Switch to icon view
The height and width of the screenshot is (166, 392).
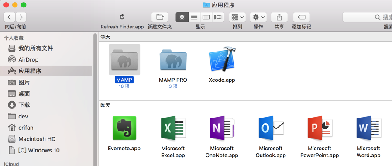(x=182, y=17)
